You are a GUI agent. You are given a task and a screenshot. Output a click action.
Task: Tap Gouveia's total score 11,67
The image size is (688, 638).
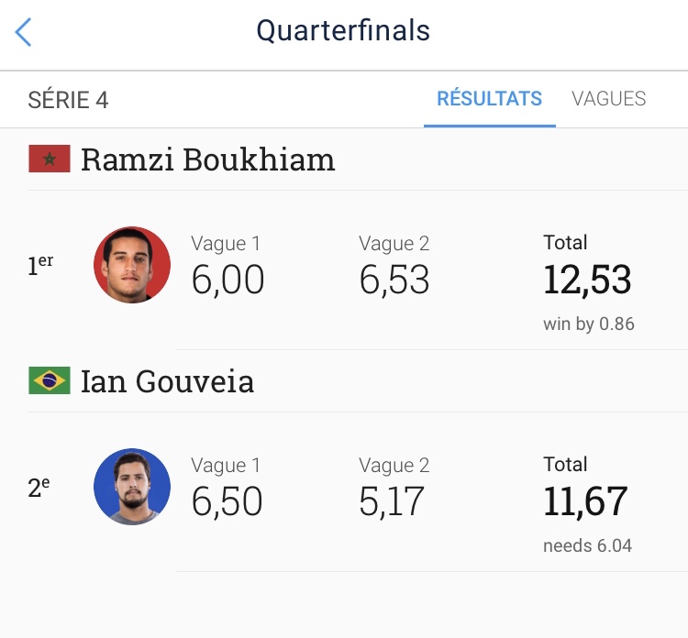click(x=585, y=501)
